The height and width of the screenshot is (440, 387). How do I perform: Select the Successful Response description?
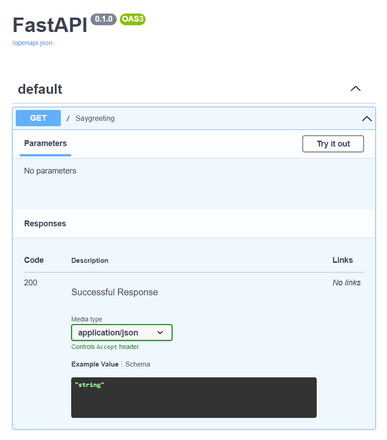(114, 292)
